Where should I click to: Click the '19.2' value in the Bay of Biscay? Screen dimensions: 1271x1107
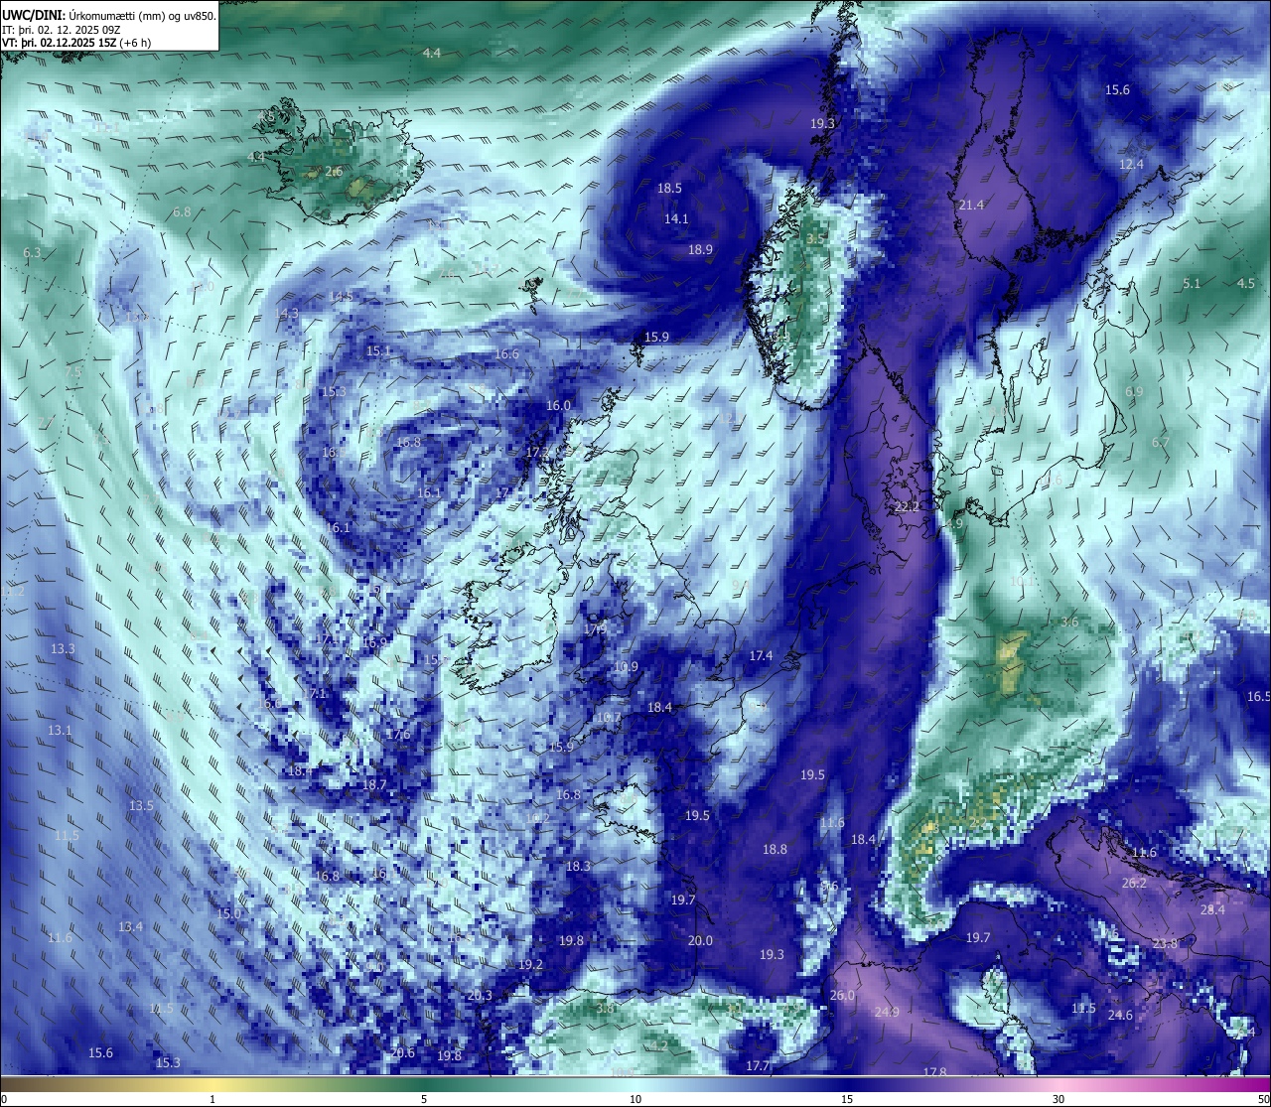point(530,964)
